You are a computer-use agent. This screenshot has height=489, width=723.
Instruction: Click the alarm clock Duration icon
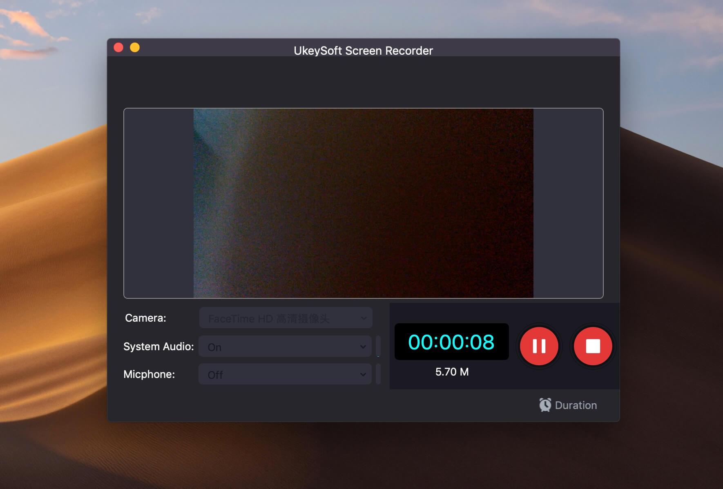point(545,405)
